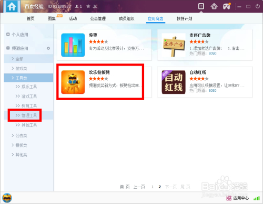Click the shirt-in-house icon in the top bar
This screenshot has width=263, height=204.
[214, 6]
